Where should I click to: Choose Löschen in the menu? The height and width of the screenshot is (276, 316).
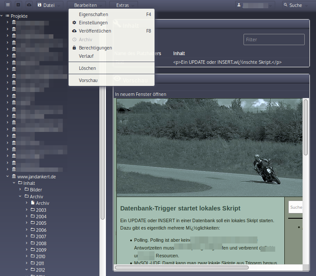tap(112, 68)
